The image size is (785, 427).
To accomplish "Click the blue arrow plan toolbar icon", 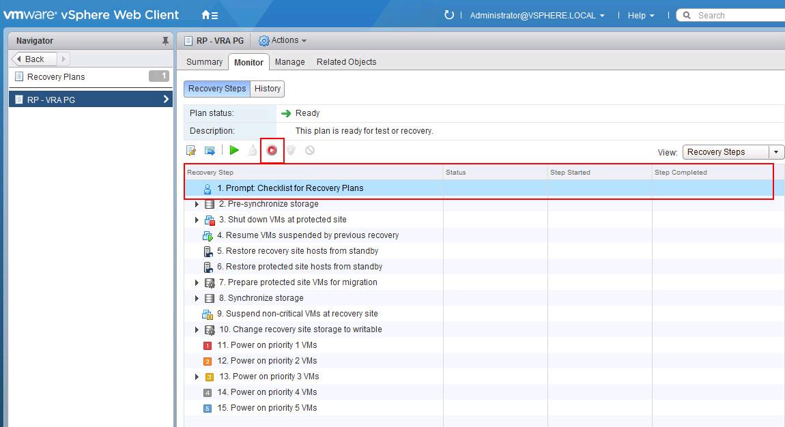I will 210,151.
